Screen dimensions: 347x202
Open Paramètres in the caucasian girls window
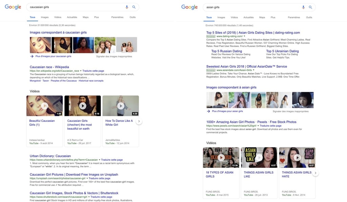click(x=117, y=17)
